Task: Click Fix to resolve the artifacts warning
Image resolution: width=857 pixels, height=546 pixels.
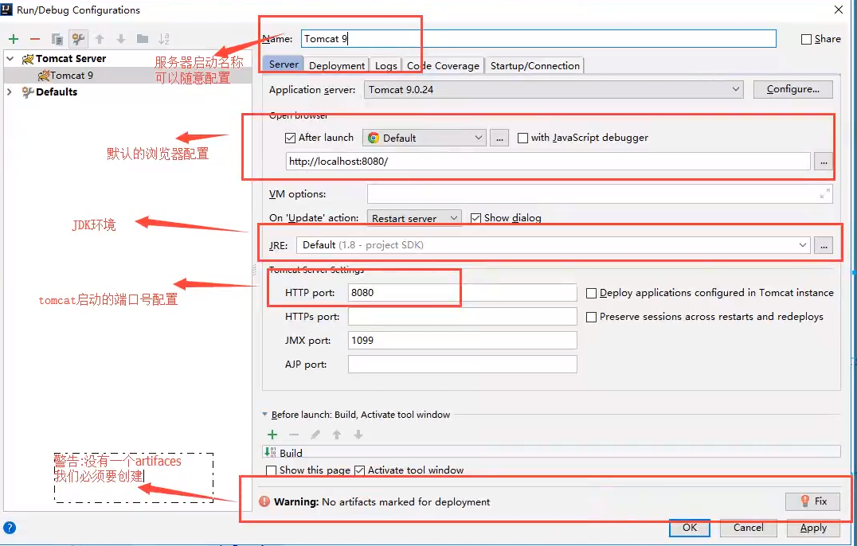Action: point(812,501)
